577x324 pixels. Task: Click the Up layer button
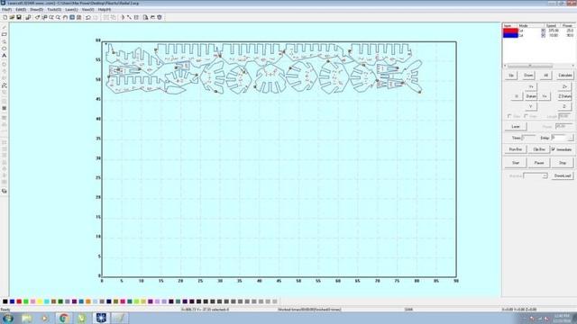(x=511, y=76)
